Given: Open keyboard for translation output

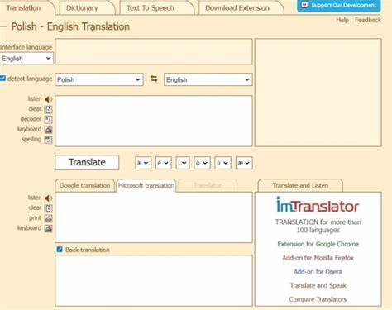Looking at the screenshot, I should [x=48, y=228].
